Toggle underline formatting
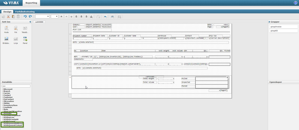The width and height of the screenshot is (299, 130). click(x=71, y=16)
